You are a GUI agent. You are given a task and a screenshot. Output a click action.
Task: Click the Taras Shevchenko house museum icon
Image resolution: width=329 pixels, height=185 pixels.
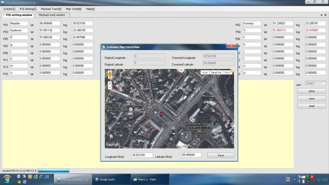(x=131, y=109)
